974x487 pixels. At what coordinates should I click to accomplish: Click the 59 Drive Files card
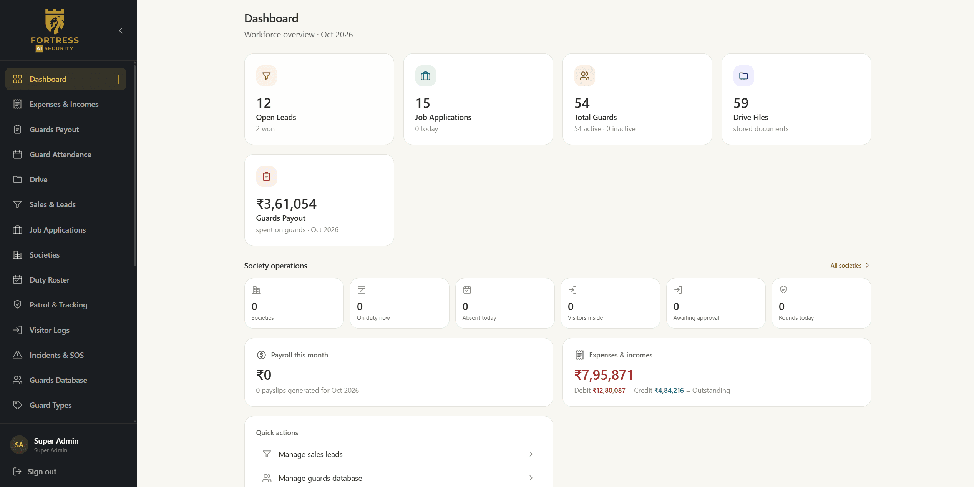[796, 99]
